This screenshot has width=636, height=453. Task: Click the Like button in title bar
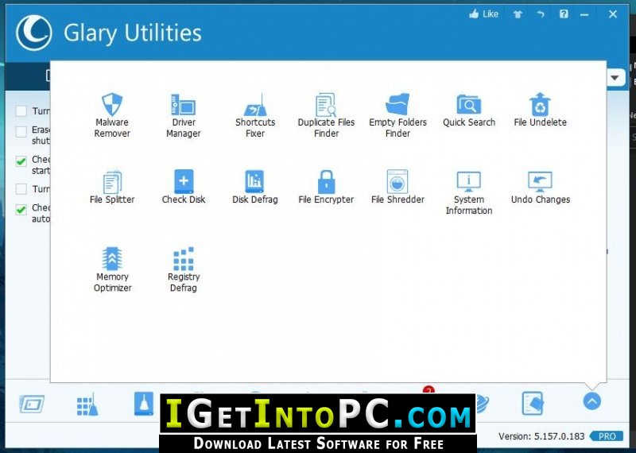coord(484,14)
